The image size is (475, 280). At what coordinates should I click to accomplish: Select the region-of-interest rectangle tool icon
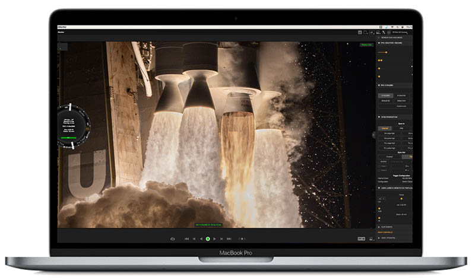tap(366, 33)
